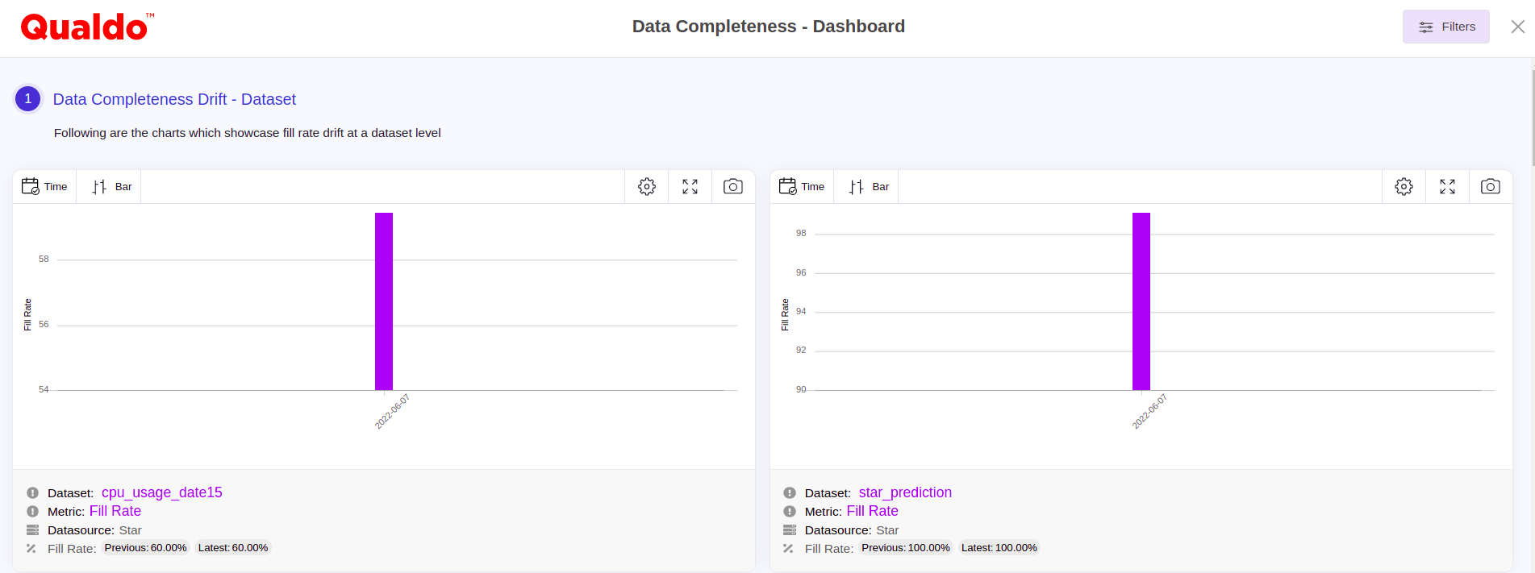Click the purple bar in cpu_usage_date15 chart
This screenshot has width=1535, height=573.
(x=384, y=301)
